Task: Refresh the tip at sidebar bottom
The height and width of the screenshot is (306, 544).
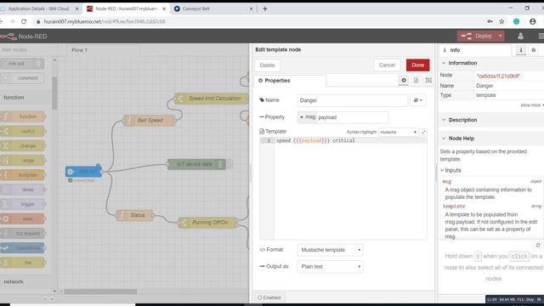Action: [538, 246]
